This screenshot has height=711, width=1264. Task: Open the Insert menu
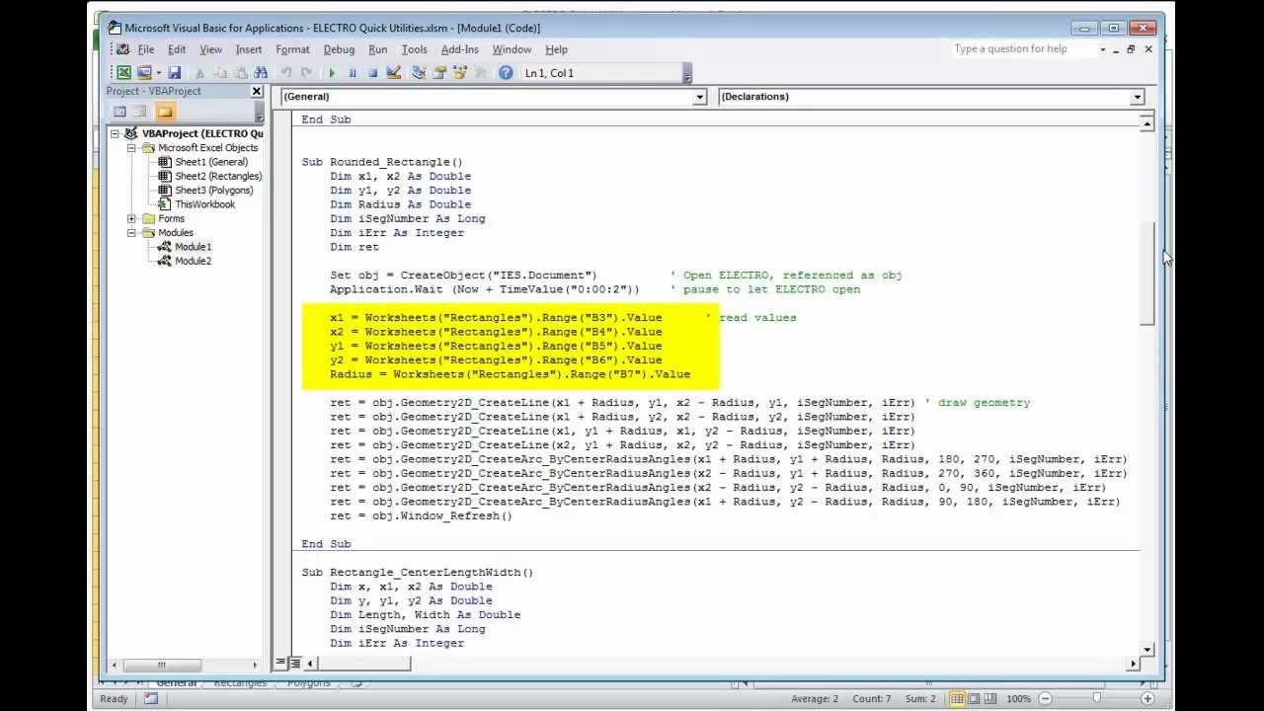click(x=249, y=49)
